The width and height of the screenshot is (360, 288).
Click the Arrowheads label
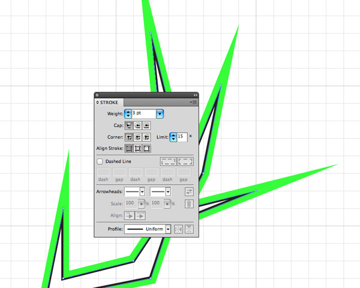tap(110, 192)
